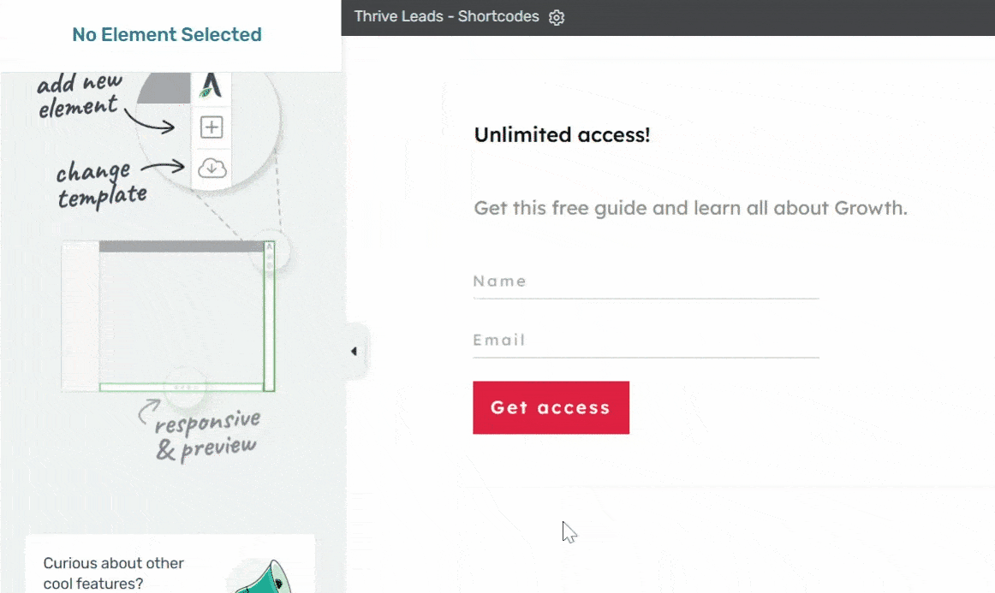Click the Name input field
This screenshot has width=995, height=593.
pos(645,282)
